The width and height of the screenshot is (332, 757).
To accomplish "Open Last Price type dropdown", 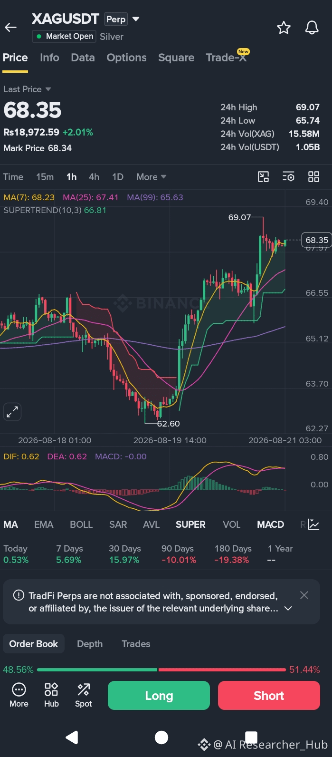I will pos(27,89).
